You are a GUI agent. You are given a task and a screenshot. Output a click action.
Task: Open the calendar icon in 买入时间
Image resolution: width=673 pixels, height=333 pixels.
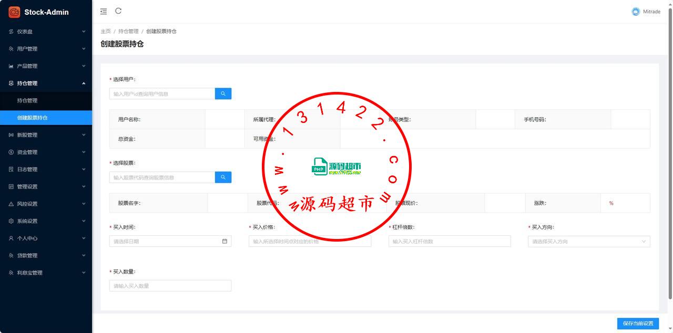[x=225, y=241]
